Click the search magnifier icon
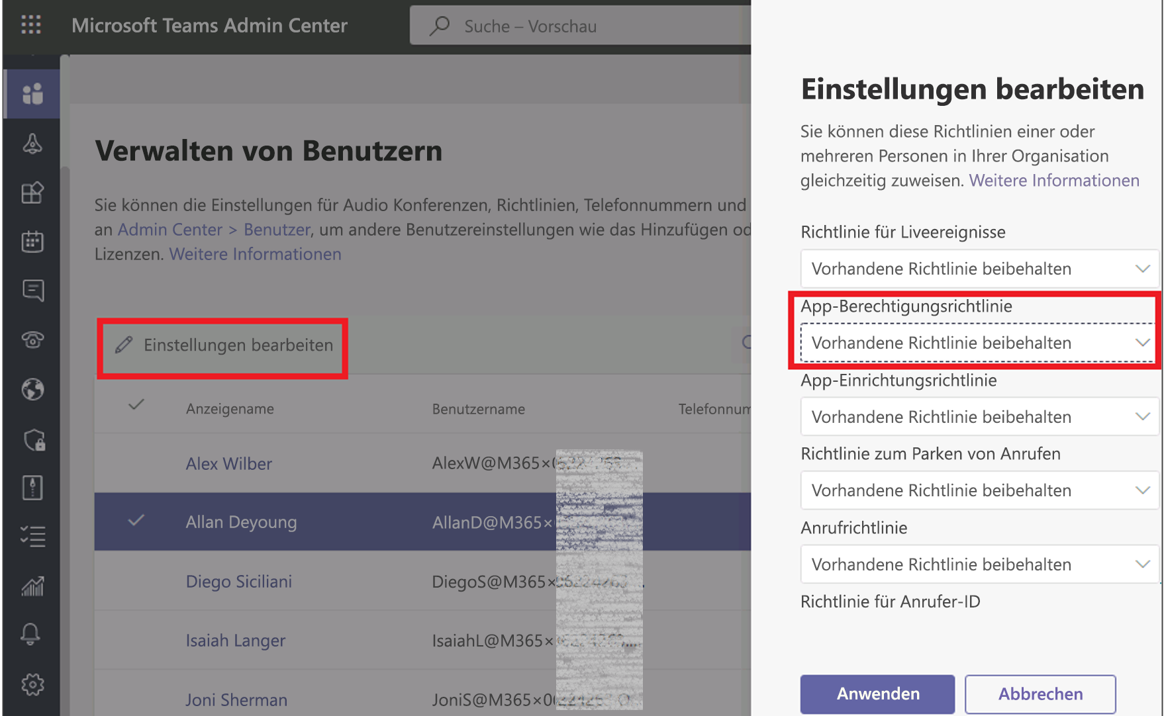Screen dimensions: 1164x716 click(440, 26)
